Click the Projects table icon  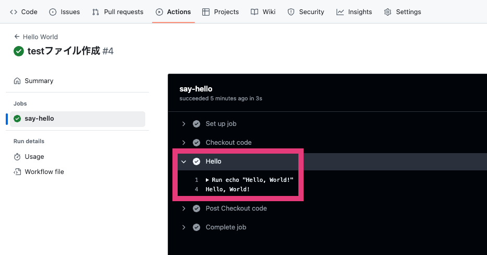[205, 12]
